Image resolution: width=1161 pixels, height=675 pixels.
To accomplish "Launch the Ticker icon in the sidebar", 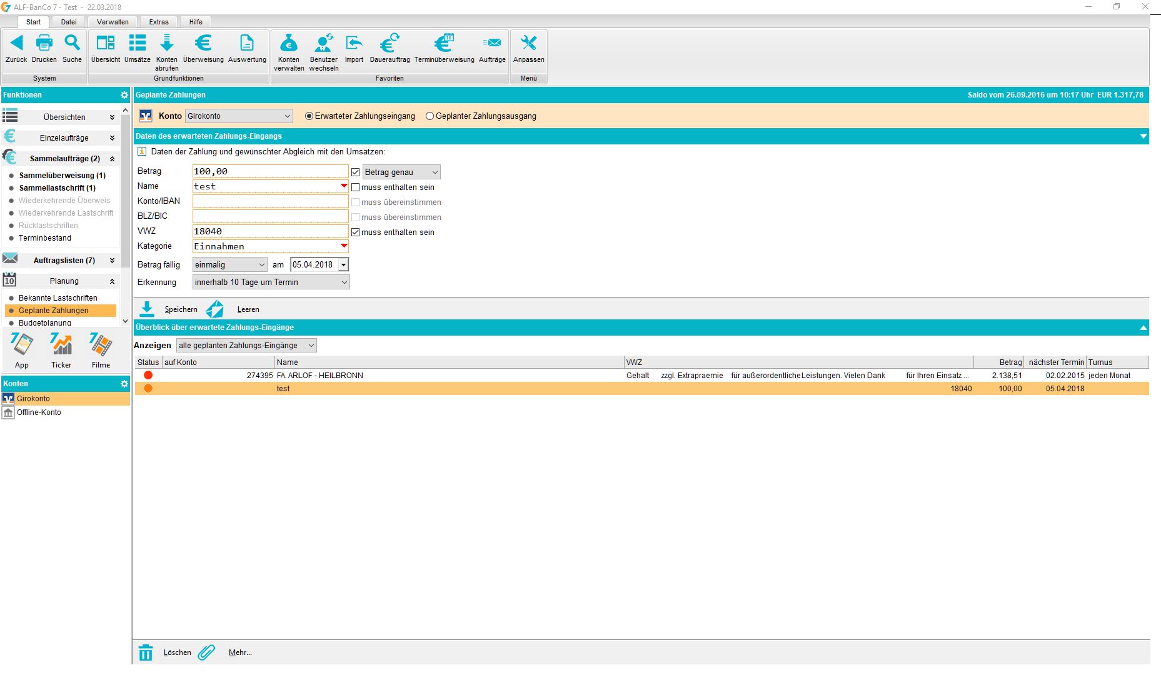I will coord(61,344).
